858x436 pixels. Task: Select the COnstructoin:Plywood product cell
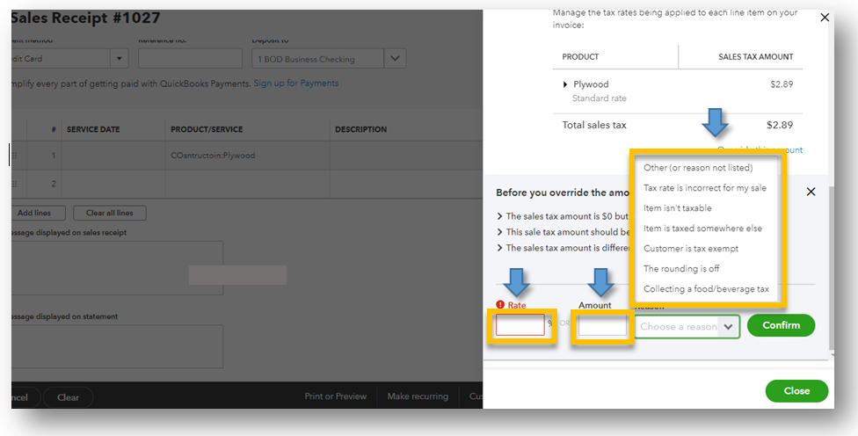point(247,156)
